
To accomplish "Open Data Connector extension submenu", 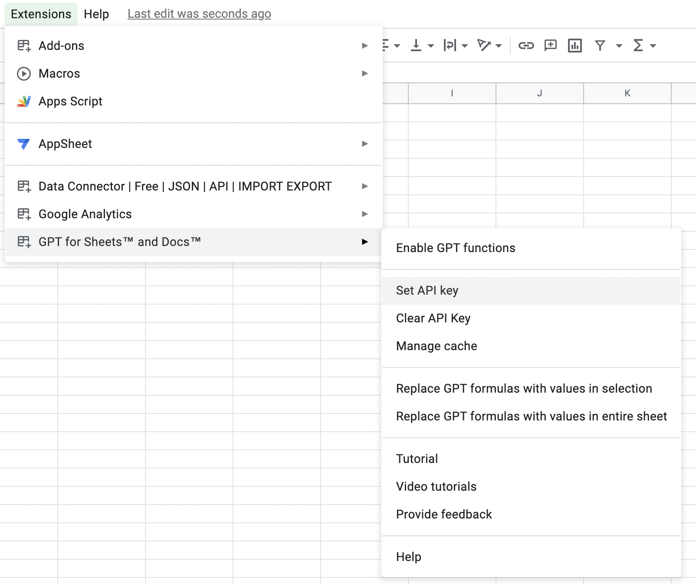I will point(194,186).
